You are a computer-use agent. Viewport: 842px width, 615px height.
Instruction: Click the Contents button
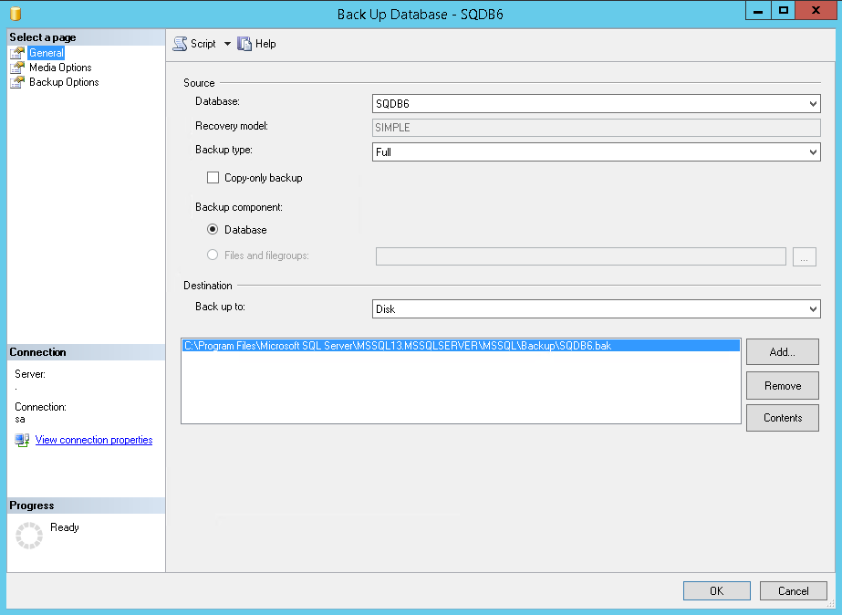tap(782, 418)
